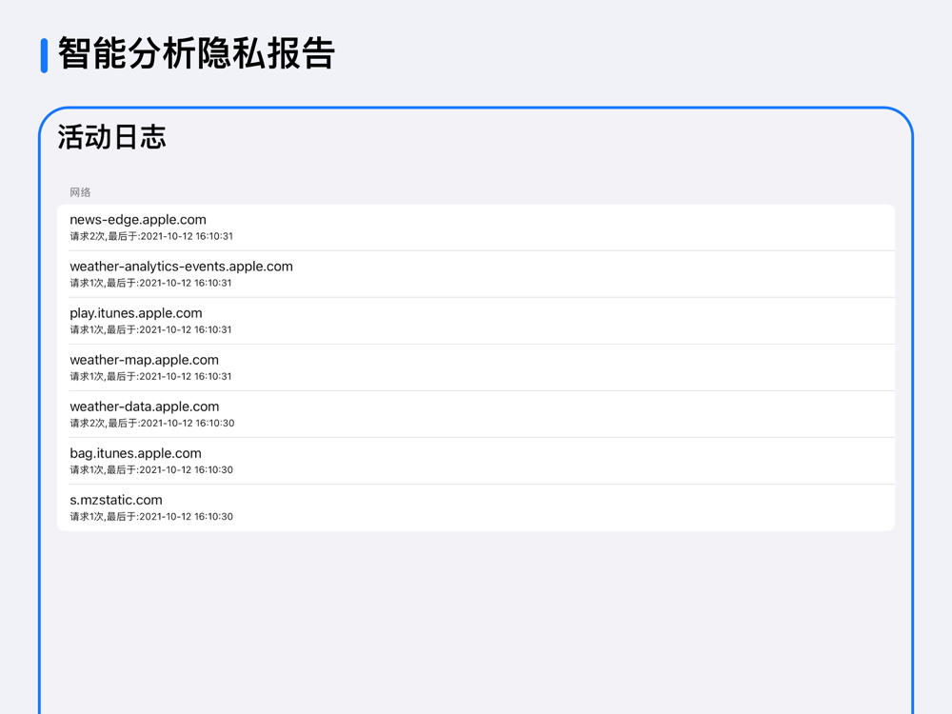
Task: Open s.mzstatic.com network entry
Action: pyautogui.click(x=476, y=507)
